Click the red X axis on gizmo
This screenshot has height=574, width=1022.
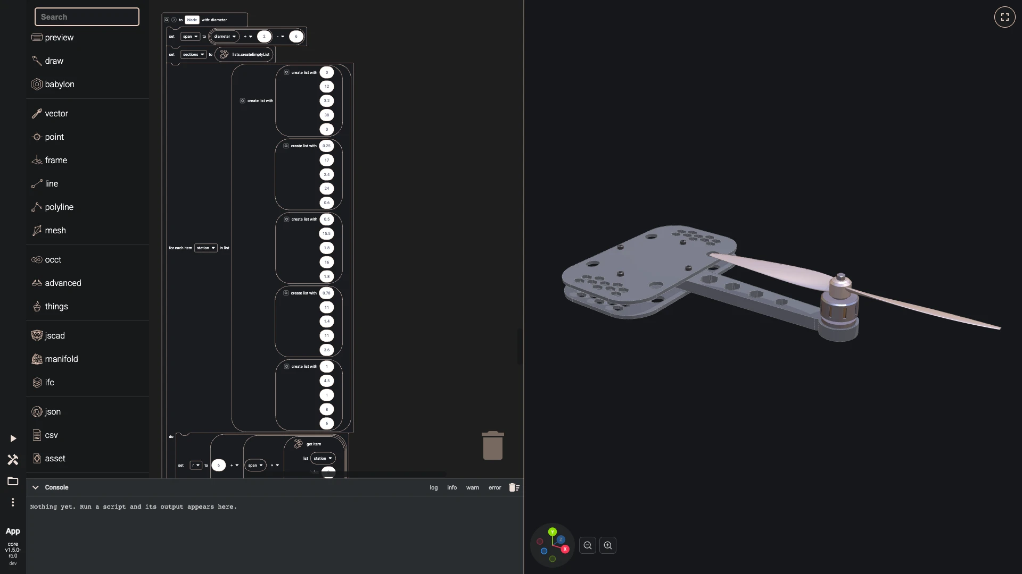click(565, 549)
